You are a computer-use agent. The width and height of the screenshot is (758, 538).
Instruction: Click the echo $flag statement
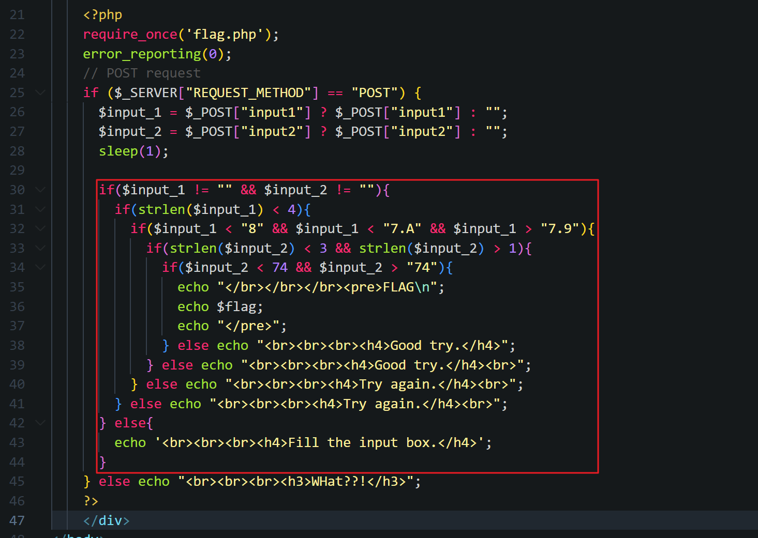click(x=220, y=307)
